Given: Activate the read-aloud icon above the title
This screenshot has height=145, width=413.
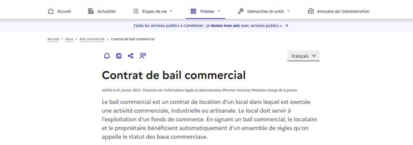Looking at the screenshot, I should click(143, 56).
